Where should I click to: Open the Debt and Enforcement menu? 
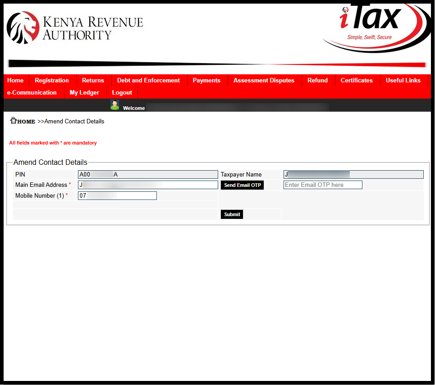[x=148, y=80]
